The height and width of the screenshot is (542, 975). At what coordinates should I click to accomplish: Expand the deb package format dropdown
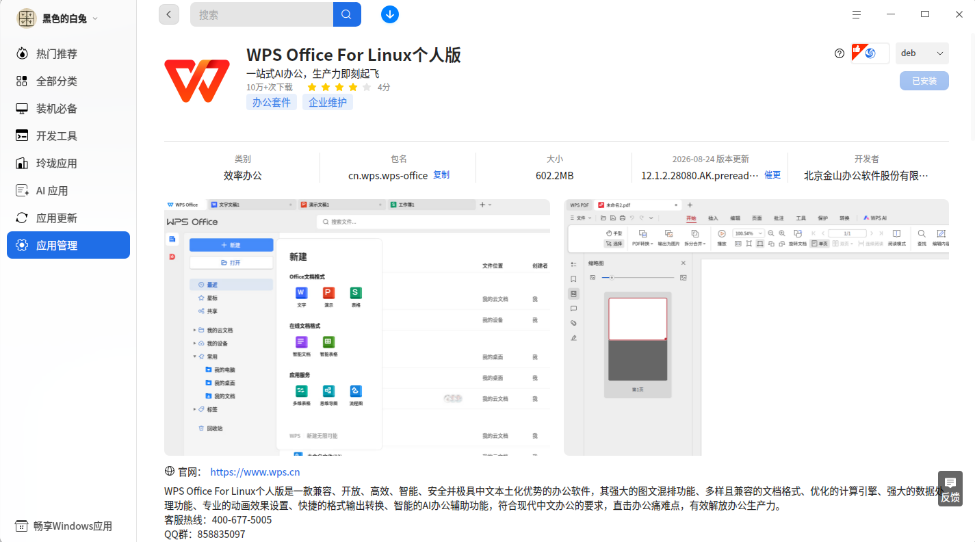tap(922, 53)
